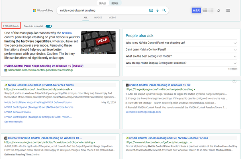Activate voice search microphone icon

[157, 10]
